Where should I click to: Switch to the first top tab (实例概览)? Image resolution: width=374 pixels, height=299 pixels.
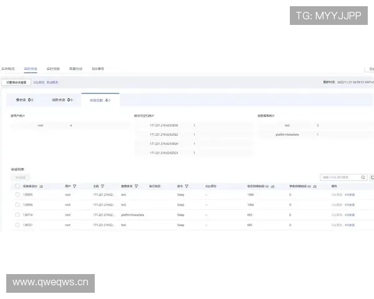(x=8, y=69)
